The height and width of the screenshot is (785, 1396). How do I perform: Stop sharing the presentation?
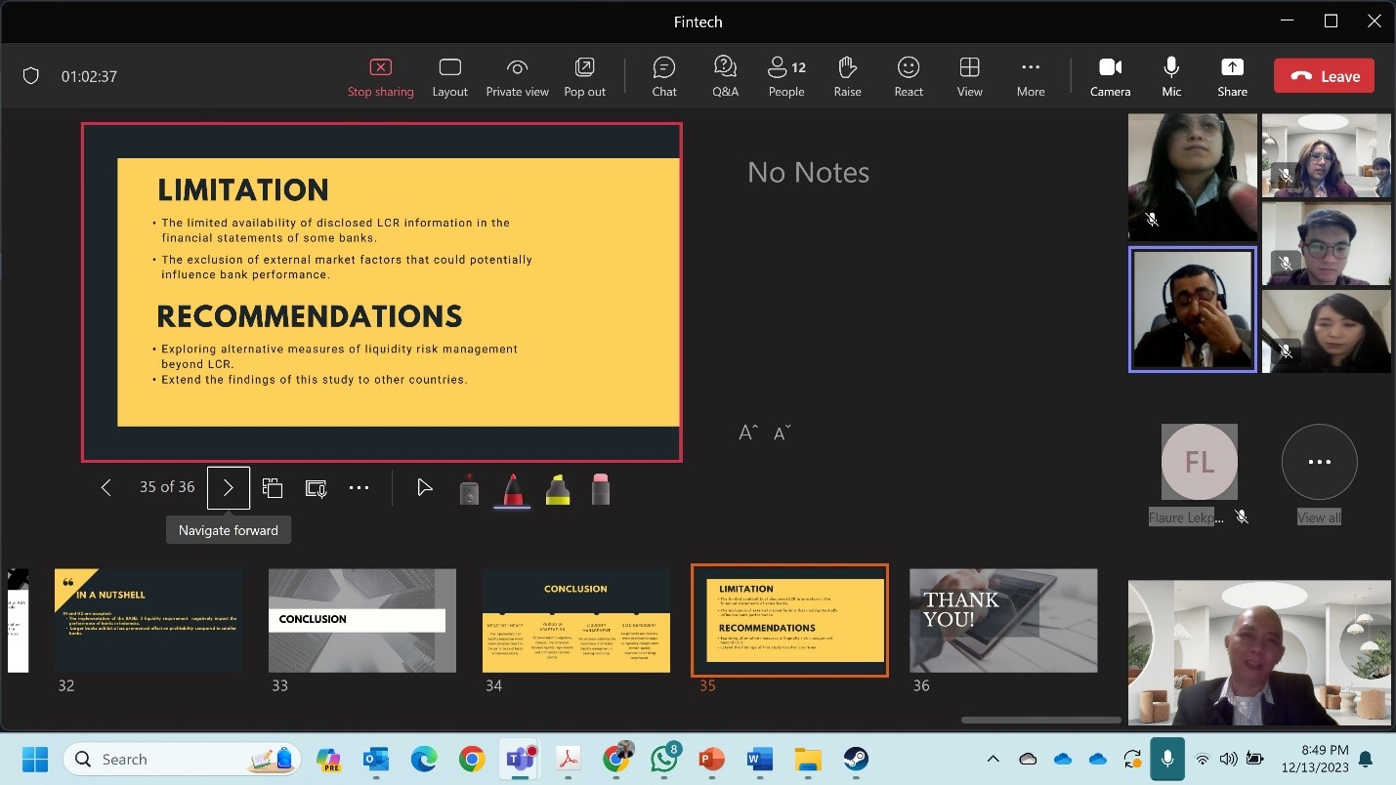pos(380,76)
